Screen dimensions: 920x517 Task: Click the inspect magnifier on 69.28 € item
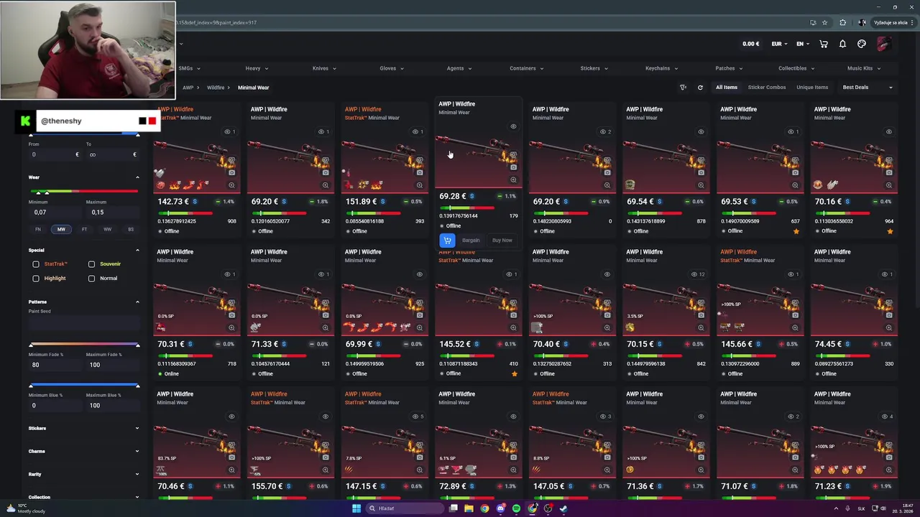point(513,180)
